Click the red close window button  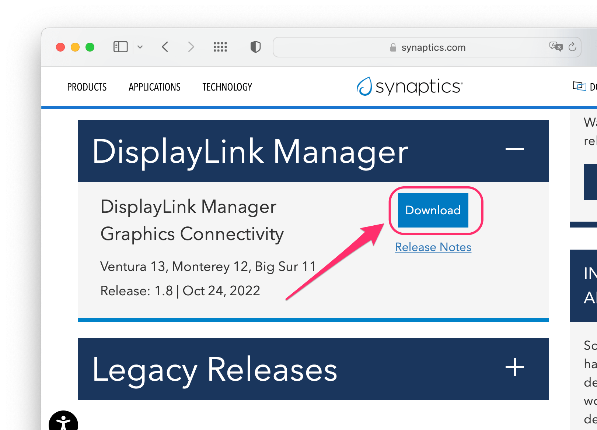60,47
